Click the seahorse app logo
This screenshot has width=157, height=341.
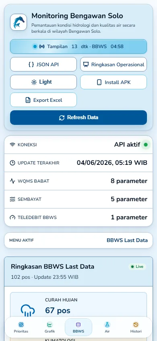[19, 22]
